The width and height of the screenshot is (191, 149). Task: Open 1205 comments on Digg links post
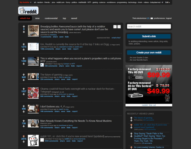click(47, 49)
